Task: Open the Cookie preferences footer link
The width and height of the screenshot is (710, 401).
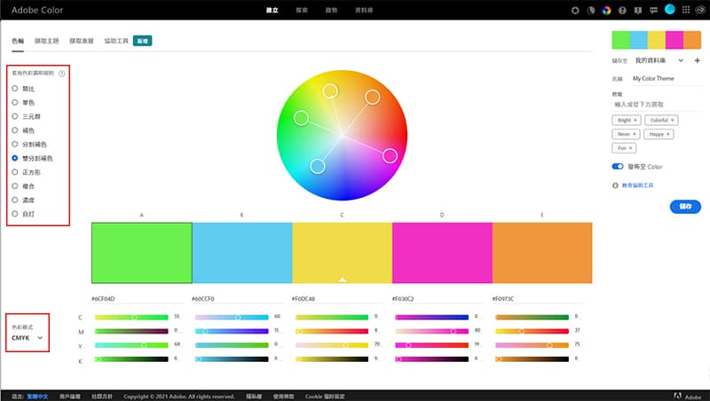Action: (x=325, y=397)
